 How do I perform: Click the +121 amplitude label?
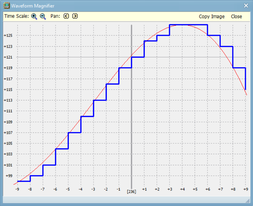coord(8,57)
